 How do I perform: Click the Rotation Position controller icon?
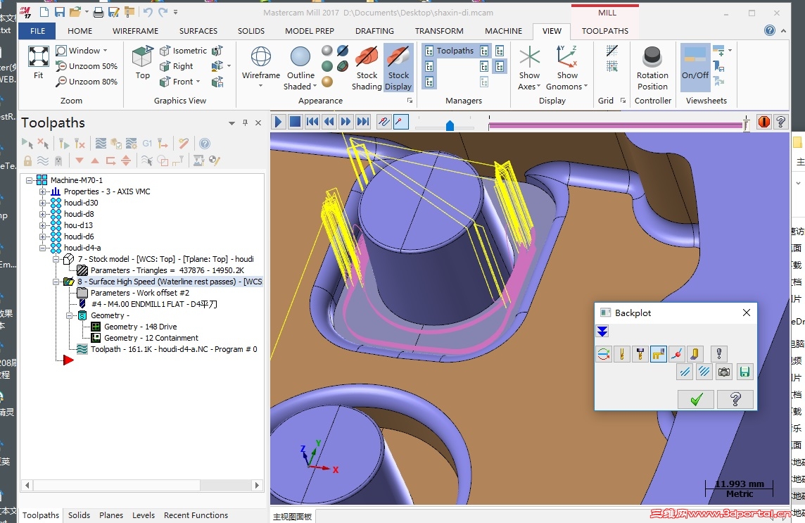coord(652,68)
